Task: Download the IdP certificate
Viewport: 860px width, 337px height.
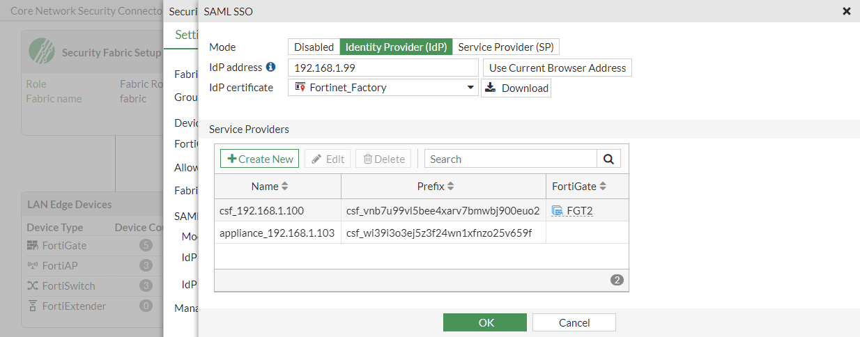Action: (x=516, y=88)
